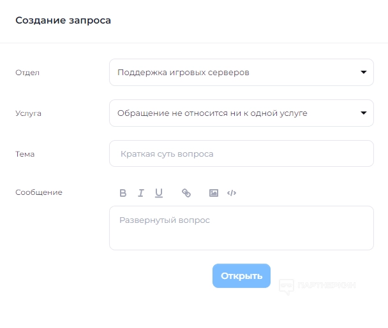Click the ПАРТНЕРКИН watermark text

click(x=326, y=287)
